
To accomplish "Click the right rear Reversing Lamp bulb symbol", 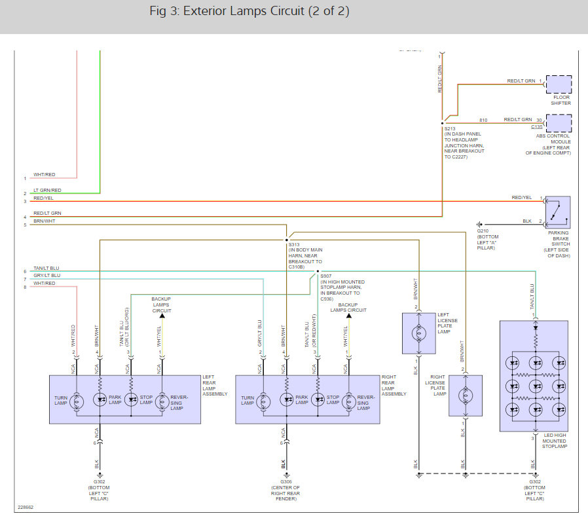I will click(x=349, y=401).
